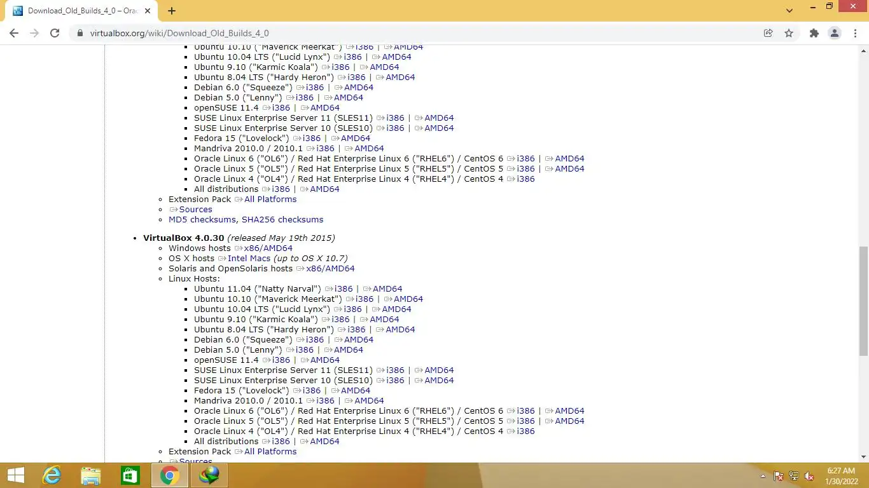
Task: Bookmark this page with the star icon
Action: tap(789, 33)
